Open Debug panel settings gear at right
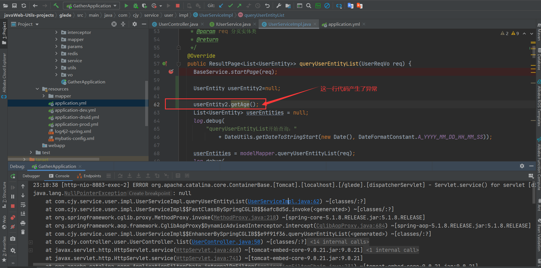Image resolution: width=541 pixels, height=268 pixels. coord(522,166)
